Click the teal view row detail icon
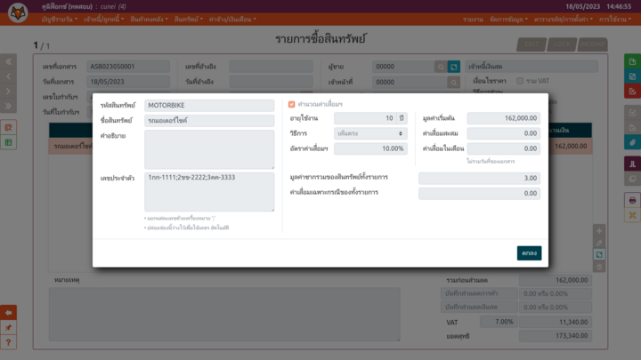The width and height of the screenshot is (641, 360). coord(599,255)
